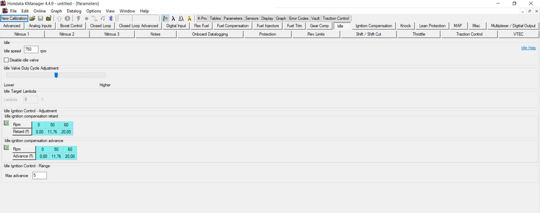This screenshot has width=540, height=213.
Task: Click the Idle Valve Duty Cycle slider handle
Action: click(56, 75)
